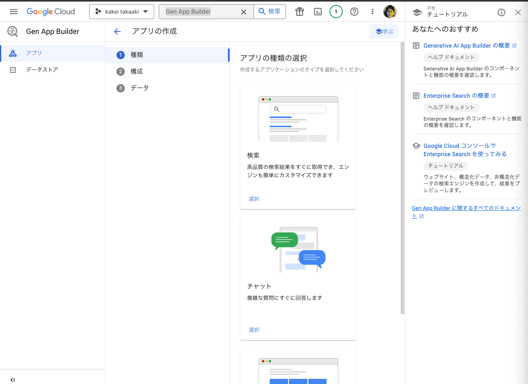Open the kakei takaaki project selector
Viewport: 528px width, 384px height.
coord(121,12)
